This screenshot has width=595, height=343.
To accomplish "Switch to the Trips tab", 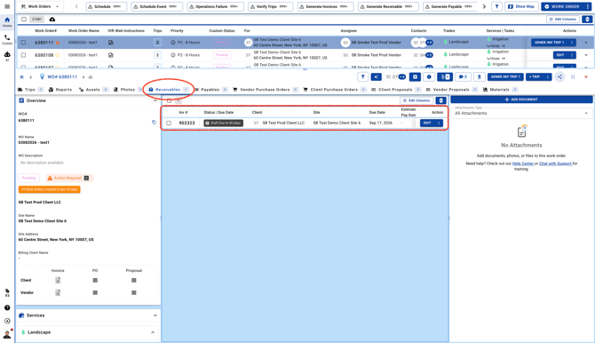I will coord(30,90).
